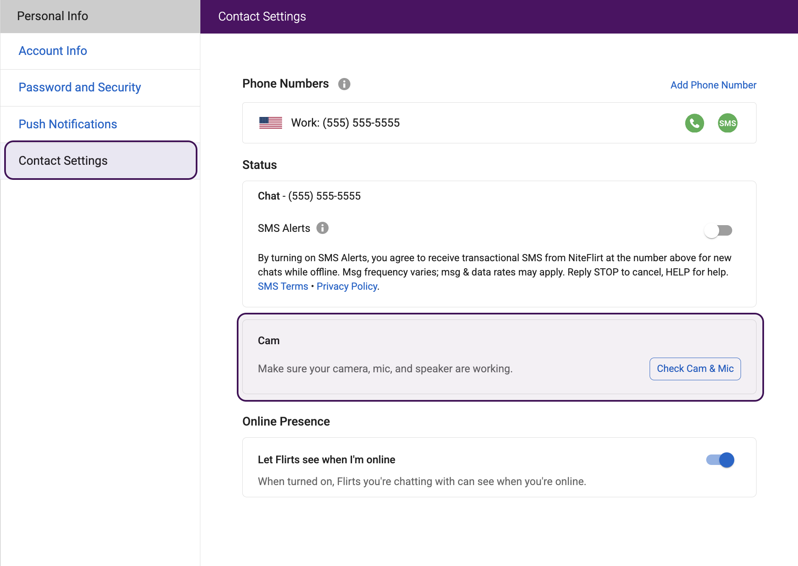Image resolution: width=798 pixels, height=566 pixels.
Task: Click the Chat - (555) 555-5555 text
Action: (x=309, y=196)
